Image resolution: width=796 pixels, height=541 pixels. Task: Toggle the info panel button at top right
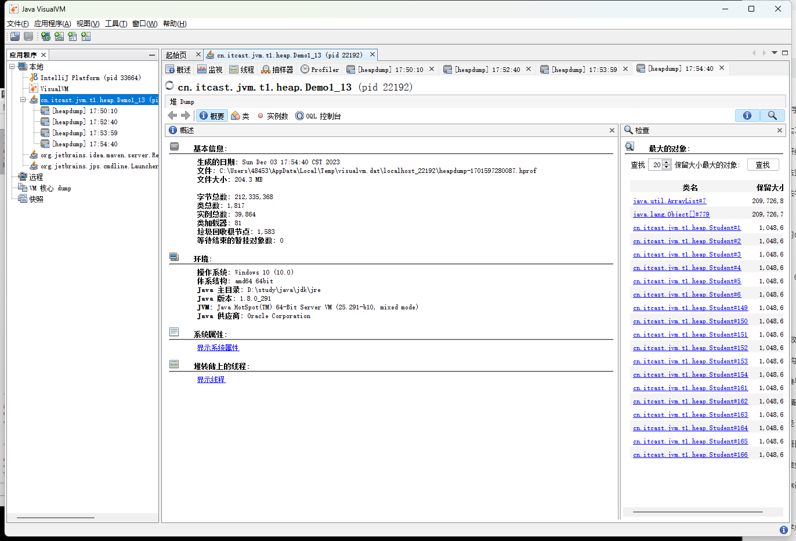pos(747,116)
